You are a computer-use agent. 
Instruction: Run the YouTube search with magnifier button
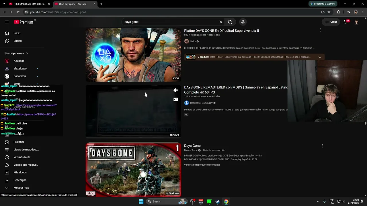230,22
